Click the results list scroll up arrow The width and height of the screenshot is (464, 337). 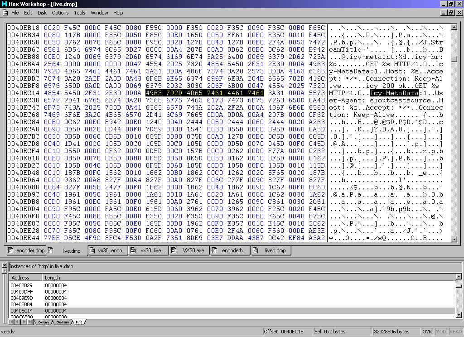(459, 277)
